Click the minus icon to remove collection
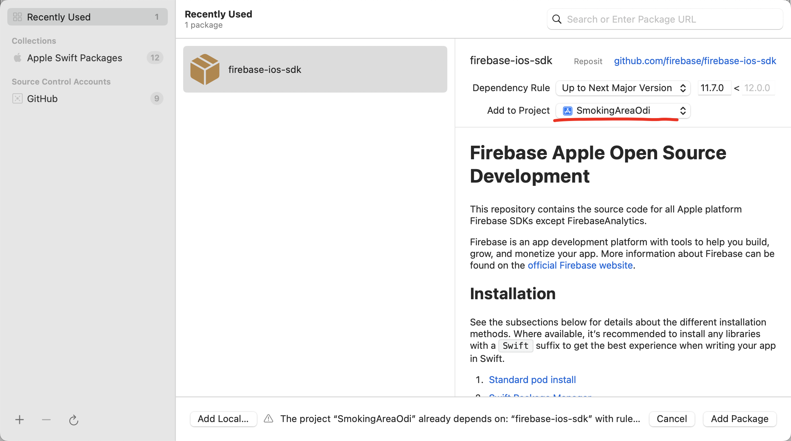Image resolution: width=791 pixels, height=441 pixels. 46,420
